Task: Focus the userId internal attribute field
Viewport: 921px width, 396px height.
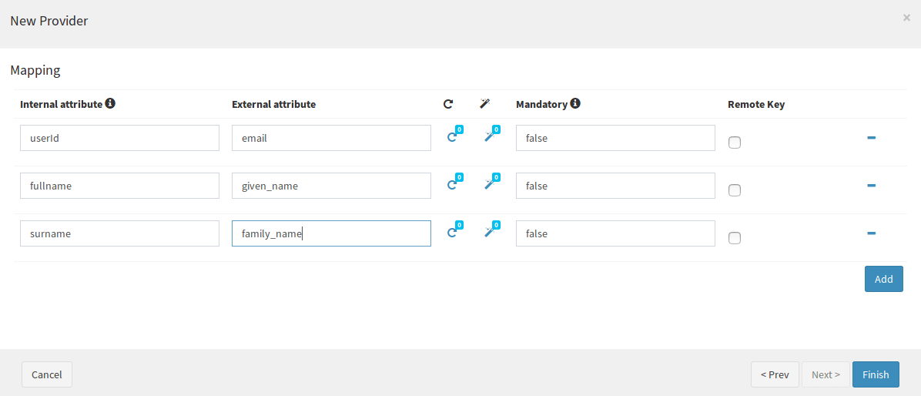Action: (120, 138)
